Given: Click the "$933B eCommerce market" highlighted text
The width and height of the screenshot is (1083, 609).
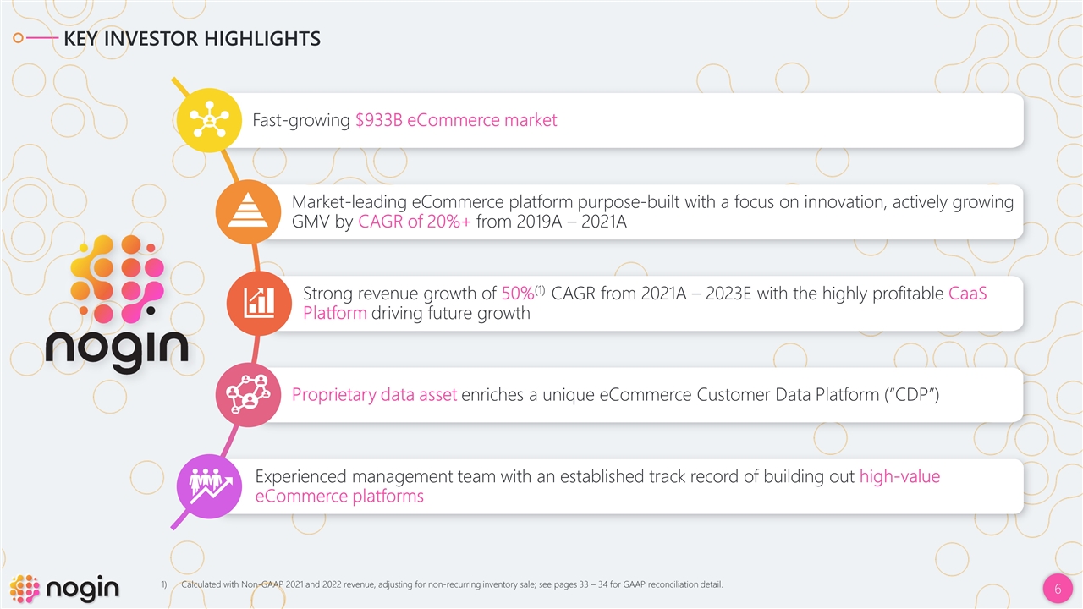Looking at the screenshot, I should coord(456,120).
